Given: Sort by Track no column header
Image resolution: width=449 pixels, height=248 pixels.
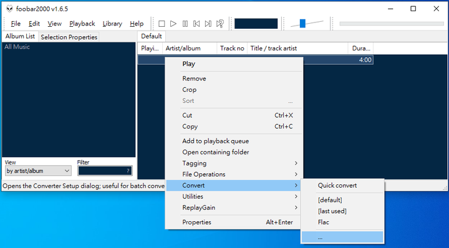Looking at the screenshot, I should tap(232, 49).
